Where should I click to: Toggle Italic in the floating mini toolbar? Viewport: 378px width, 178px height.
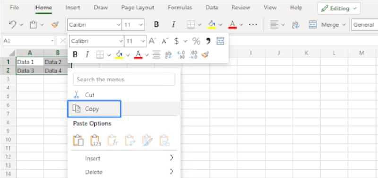[87, 55]
